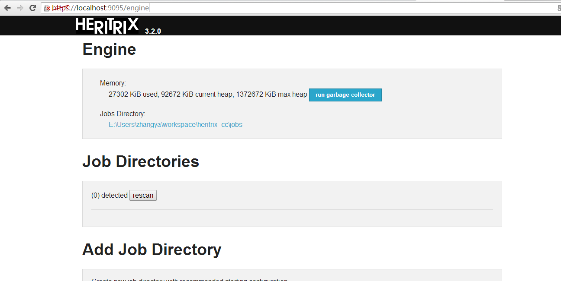Click the 'Job Directories' heading
This screenshot has height=281, width=561.
(x=141, y=161)
